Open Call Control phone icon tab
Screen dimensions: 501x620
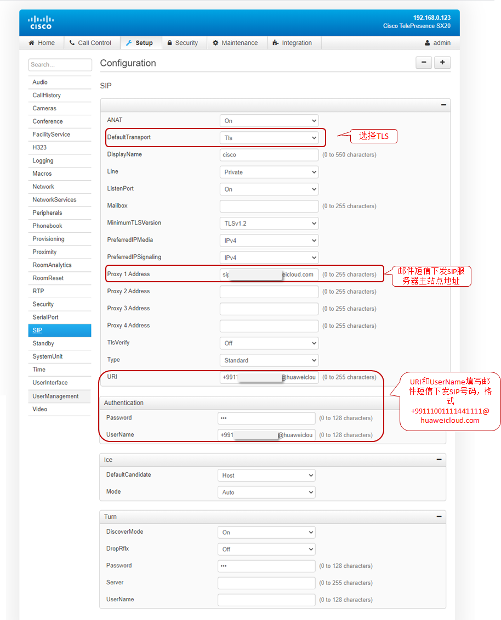click(90, 43)
